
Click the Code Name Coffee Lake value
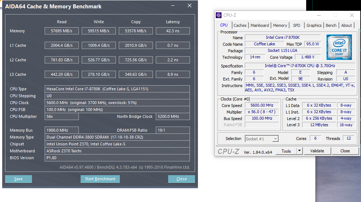click(264, 44)
